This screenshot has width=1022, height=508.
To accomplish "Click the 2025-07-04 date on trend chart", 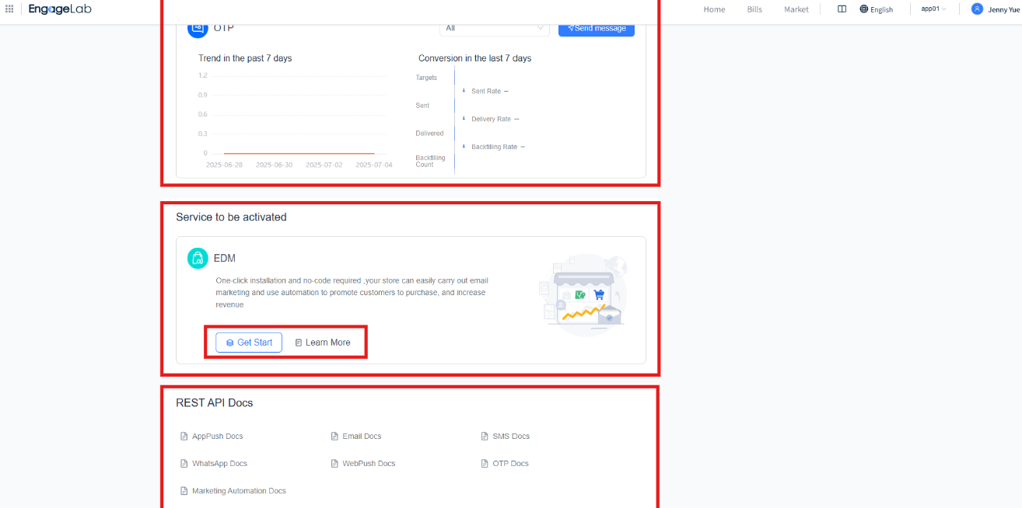I will [x=374, y=165].
